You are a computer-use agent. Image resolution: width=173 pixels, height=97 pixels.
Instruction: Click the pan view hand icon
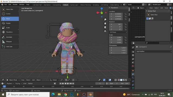pos(105,23)
